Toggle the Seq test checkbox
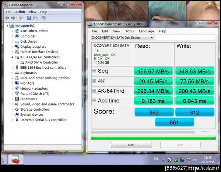Screen dimensions: 221x172 coord(94,71)
